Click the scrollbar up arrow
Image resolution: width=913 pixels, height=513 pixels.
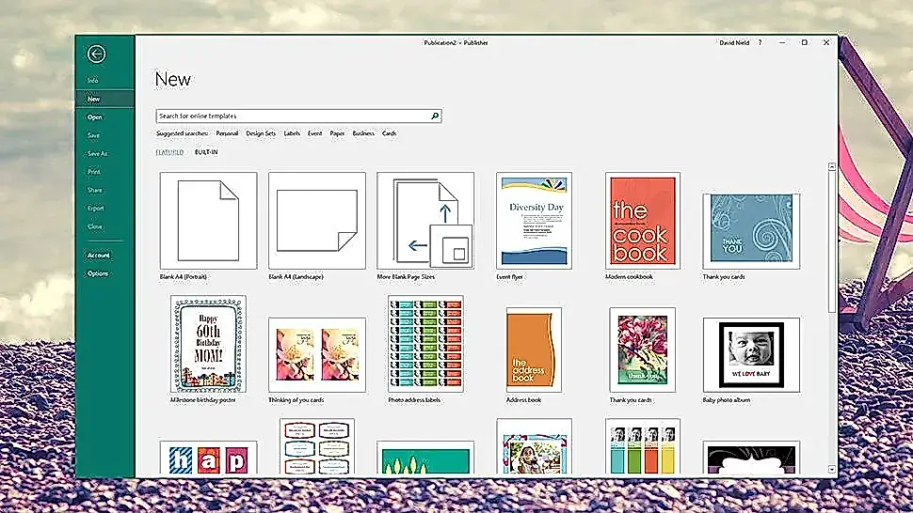click(x=831, y=166)
